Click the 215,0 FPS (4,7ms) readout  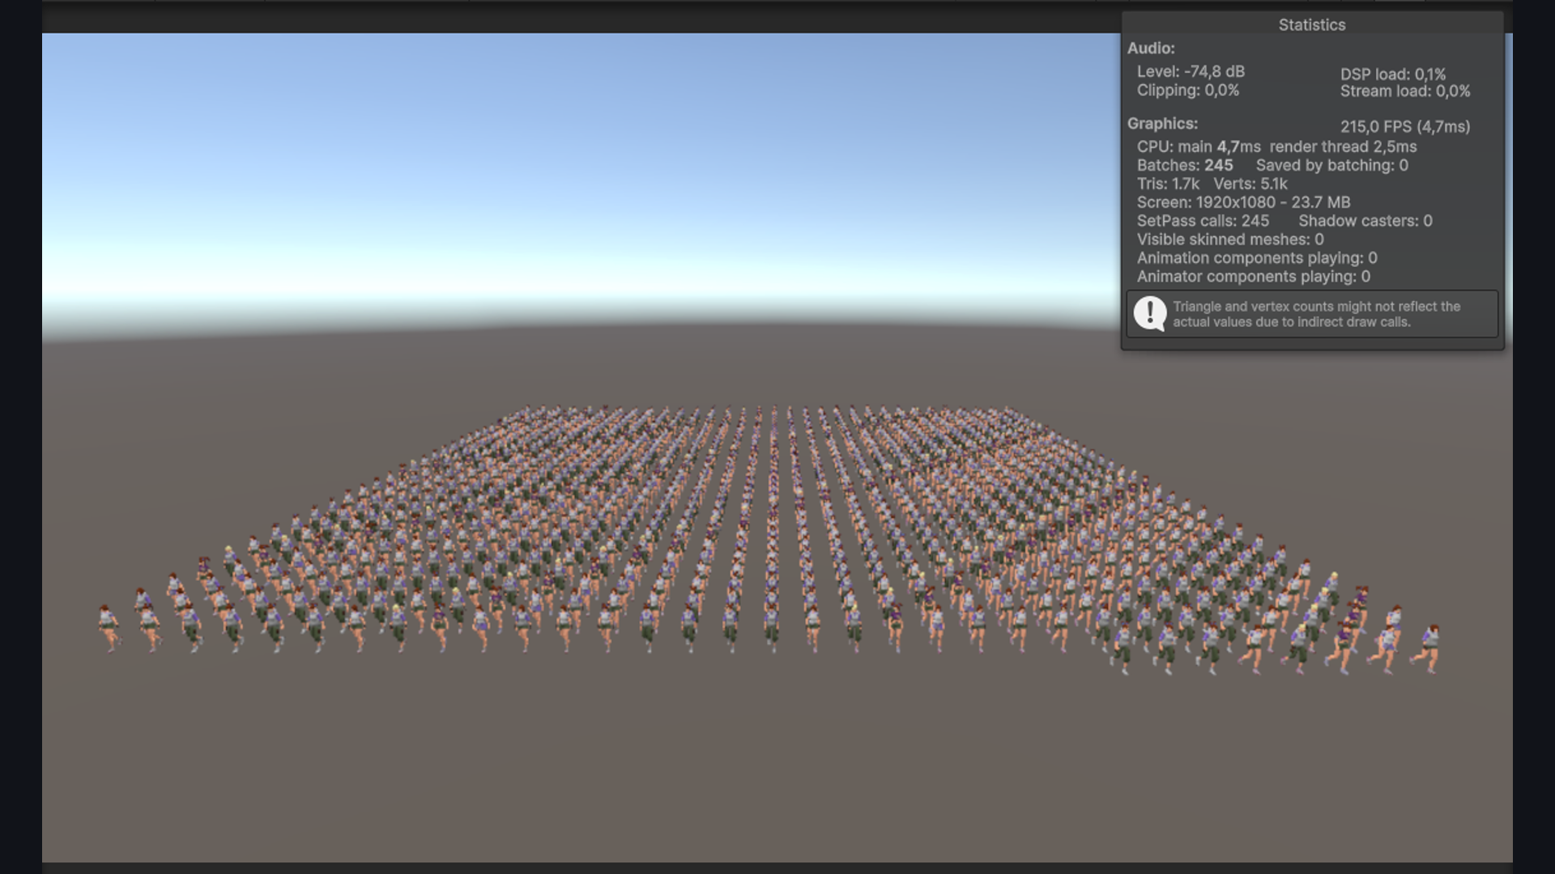pyautogui.click(x=1405, y=127)
